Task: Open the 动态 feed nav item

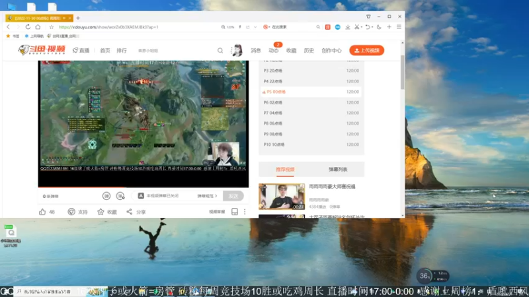Action: coord(274,51)
